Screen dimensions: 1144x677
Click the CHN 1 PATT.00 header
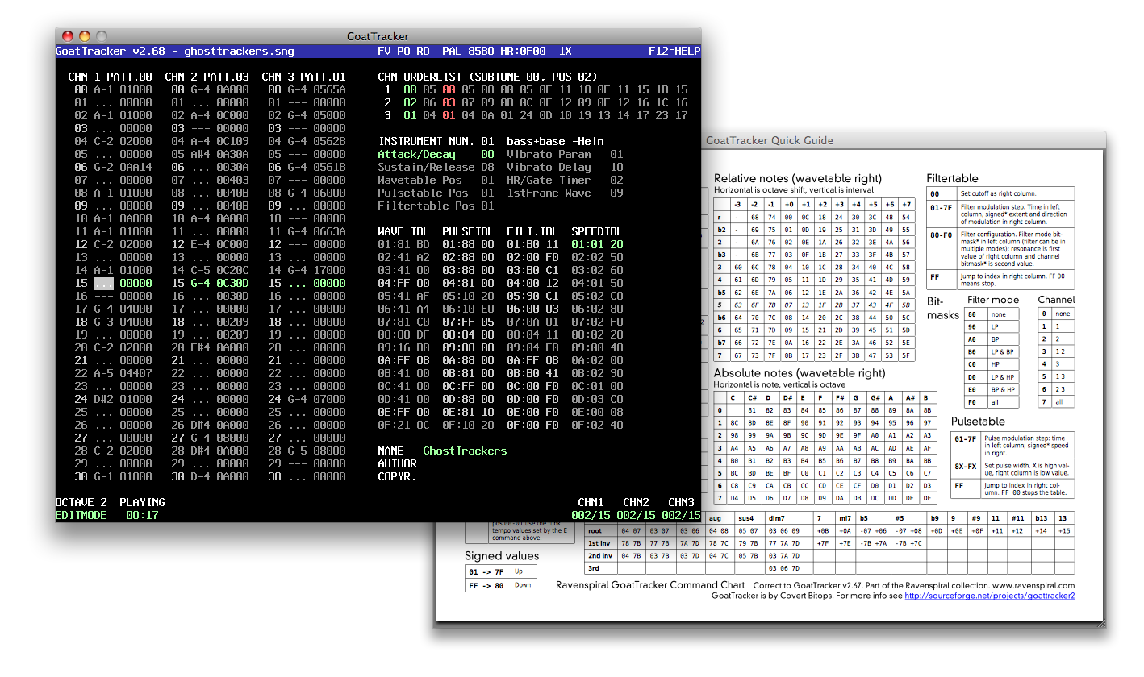click(110, 77)
